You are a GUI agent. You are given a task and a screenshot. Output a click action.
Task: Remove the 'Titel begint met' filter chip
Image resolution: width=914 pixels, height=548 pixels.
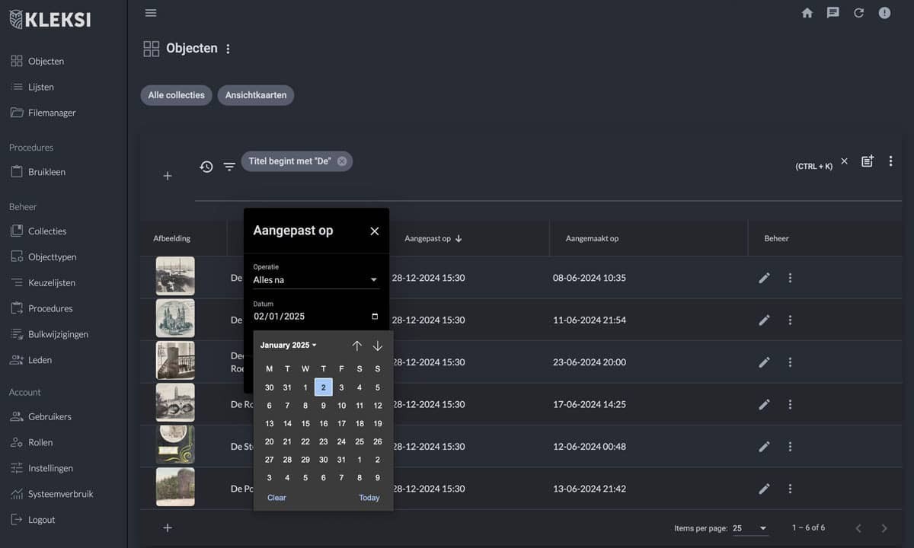pos(342,161)
